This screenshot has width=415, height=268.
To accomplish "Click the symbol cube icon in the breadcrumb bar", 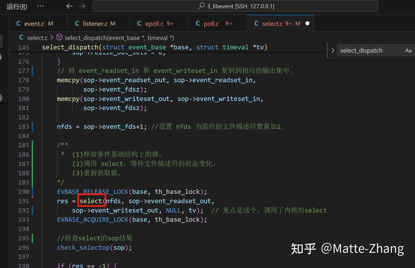I will click(x=59, y=37).
